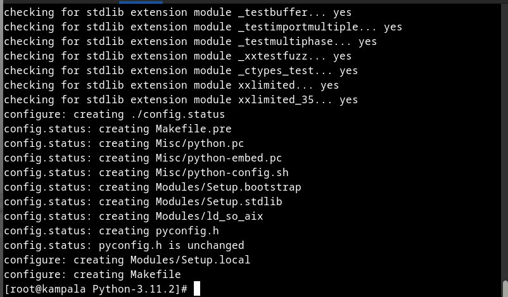Click the blue active tab indicator at top
This screenshot has width=508, height=297.
pyautogui.click(x=141, y=3)
